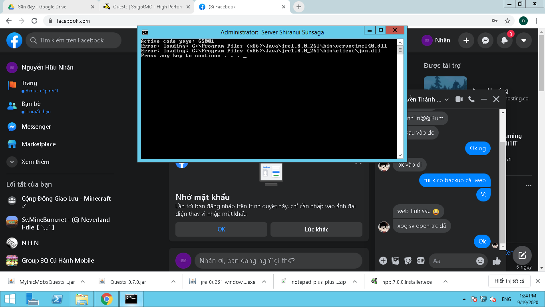Expand Xem thêm in the left sidebar
This screenshot has height=307, width=545.
(36, 162)
